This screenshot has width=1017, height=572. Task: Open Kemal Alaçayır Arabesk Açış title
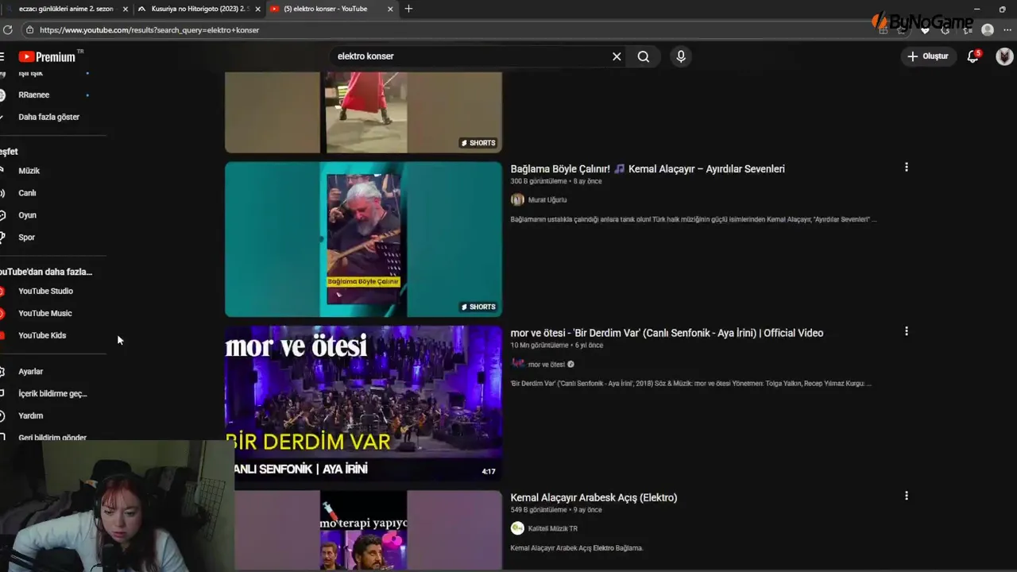point(594,497)
